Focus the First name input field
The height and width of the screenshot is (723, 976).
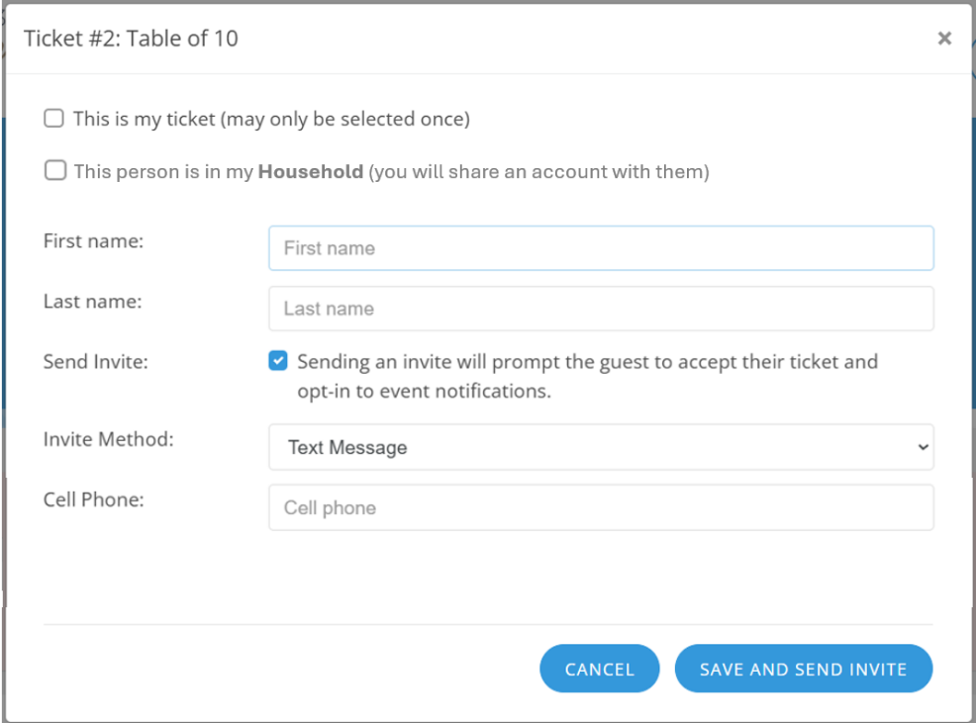click(x=600, y=248)
